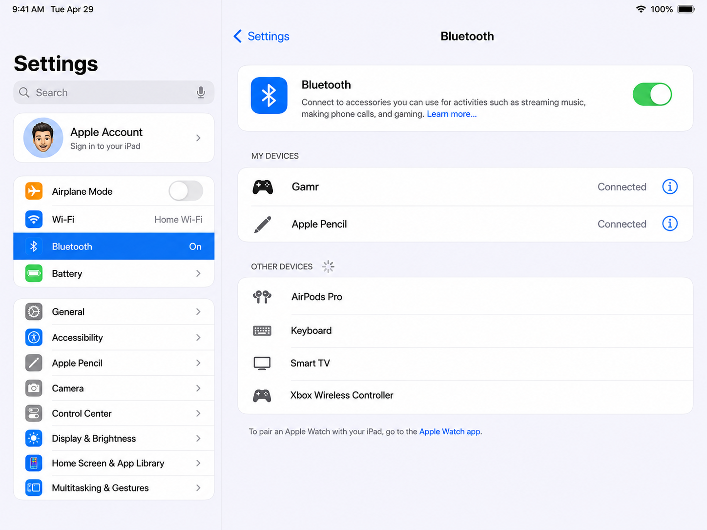Click the Wi-Fi status bar icon

tap(641, 9)
